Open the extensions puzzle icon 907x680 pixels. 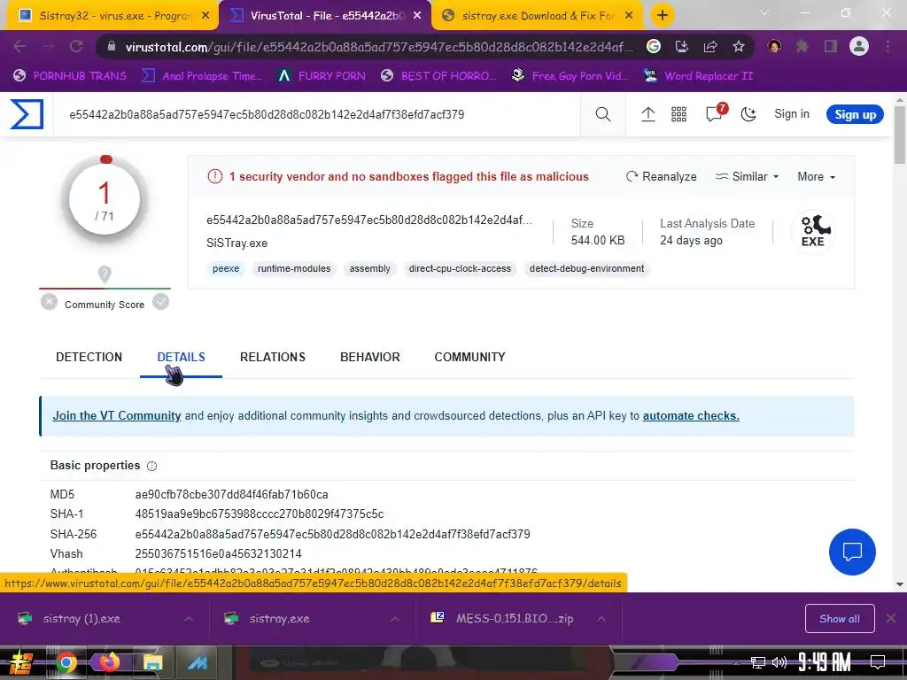802,46
